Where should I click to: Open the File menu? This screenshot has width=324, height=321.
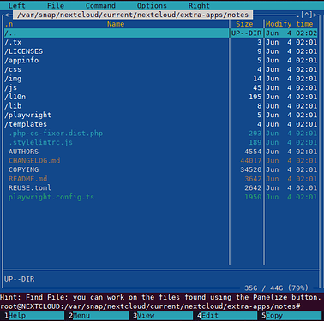[56, 5]
